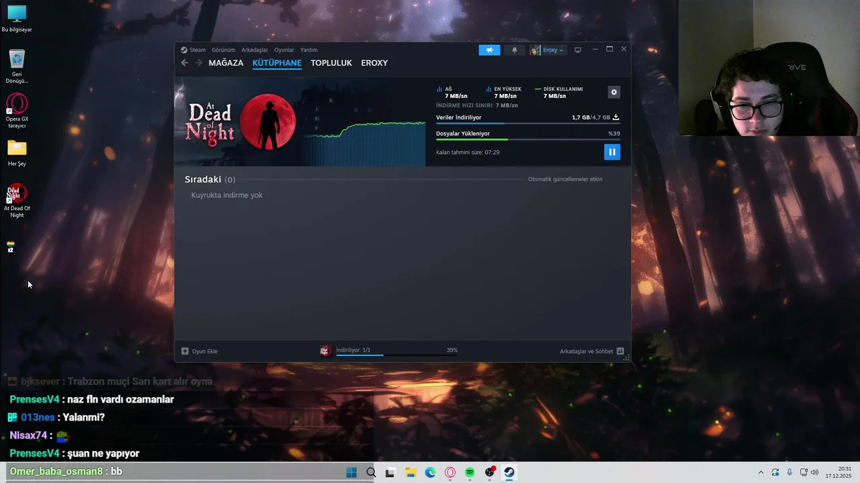Click the friends chat icon at bottom right
The image size is (860, 483).
tap(620, 352)
